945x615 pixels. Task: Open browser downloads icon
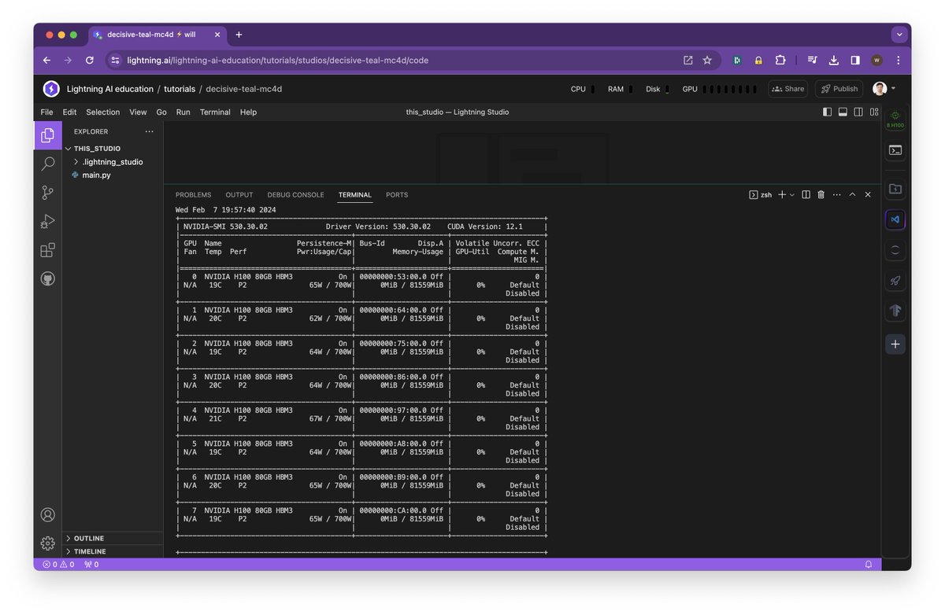pos(834,60)
